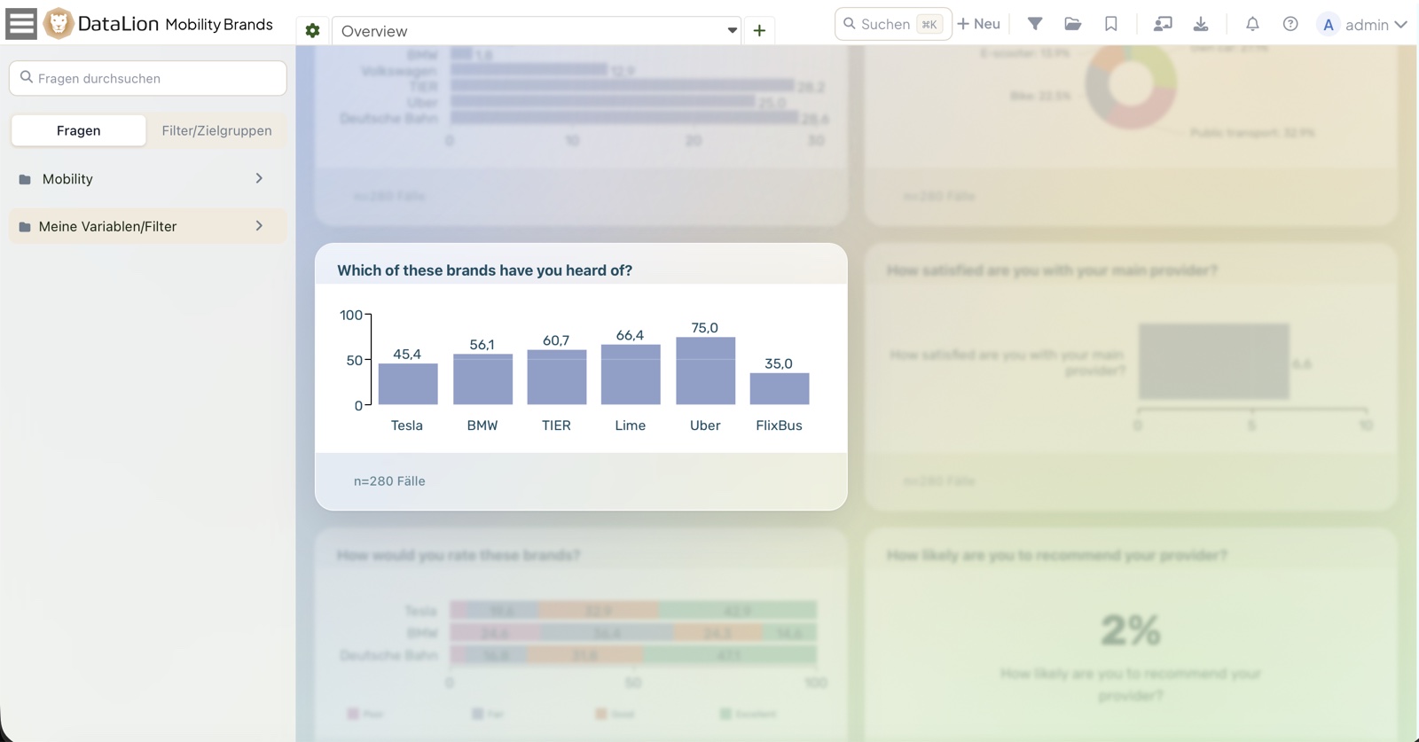
Task: Open the presentation mode icon
Action: click(x=1162, y=24)
